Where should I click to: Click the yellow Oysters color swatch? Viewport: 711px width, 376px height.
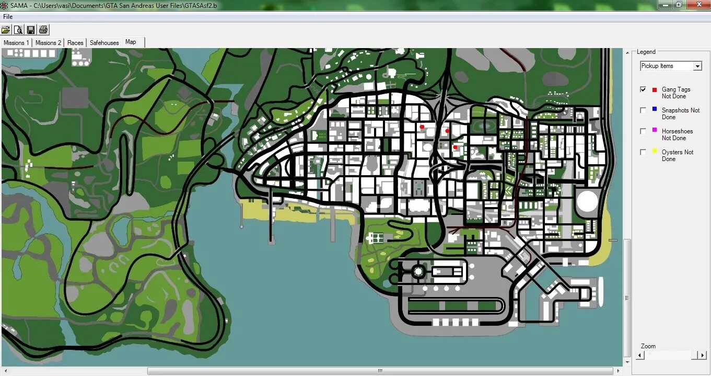tap(655, 151)
